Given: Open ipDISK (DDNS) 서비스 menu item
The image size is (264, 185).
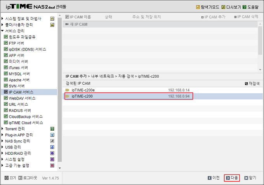Looking at the screenshot, I should pos(27,49).
